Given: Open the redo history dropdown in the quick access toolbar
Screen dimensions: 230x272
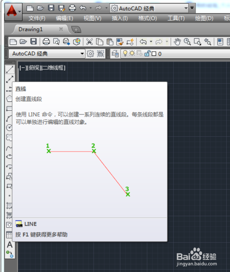Looking at the screenshot, I should click(x=106, y=8).
